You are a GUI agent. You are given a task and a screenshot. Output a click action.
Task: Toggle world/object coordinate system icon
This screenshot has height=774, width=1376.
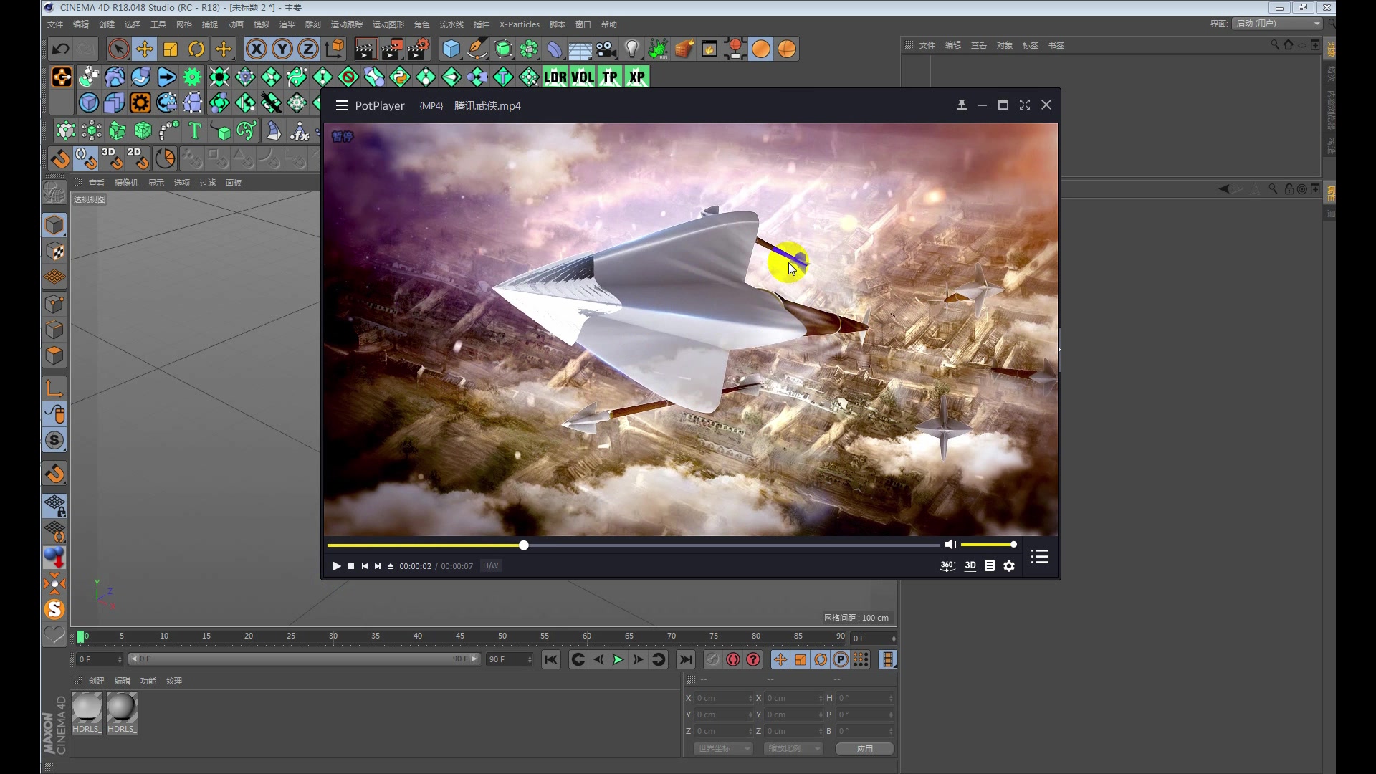coord(335,49)
